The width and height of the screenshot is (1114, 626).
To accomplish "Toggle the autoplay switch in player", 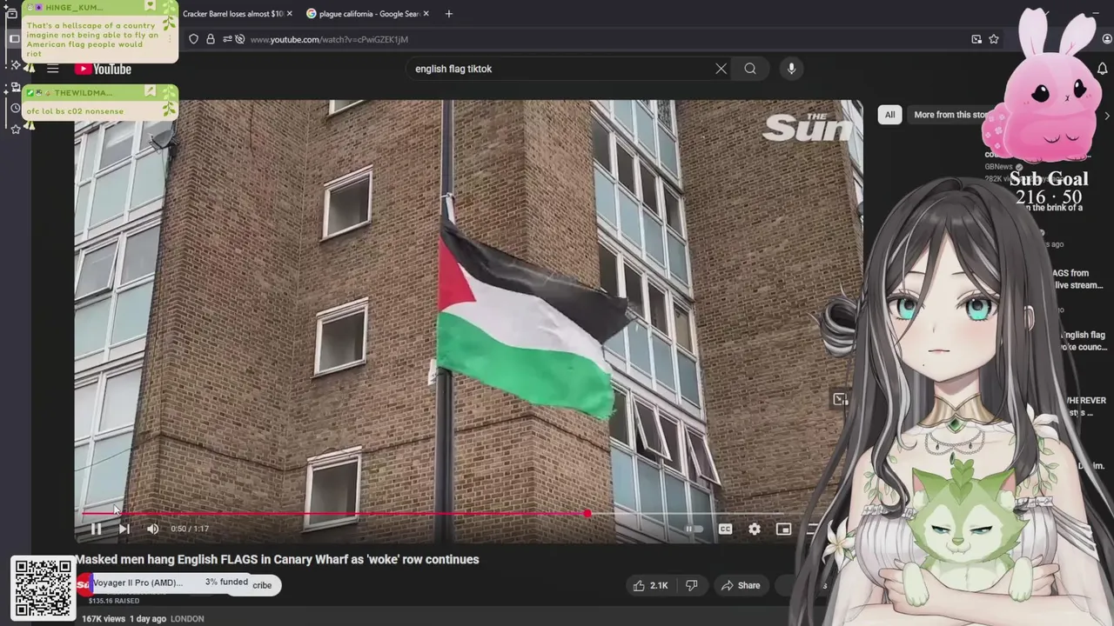I will point(694,529).
